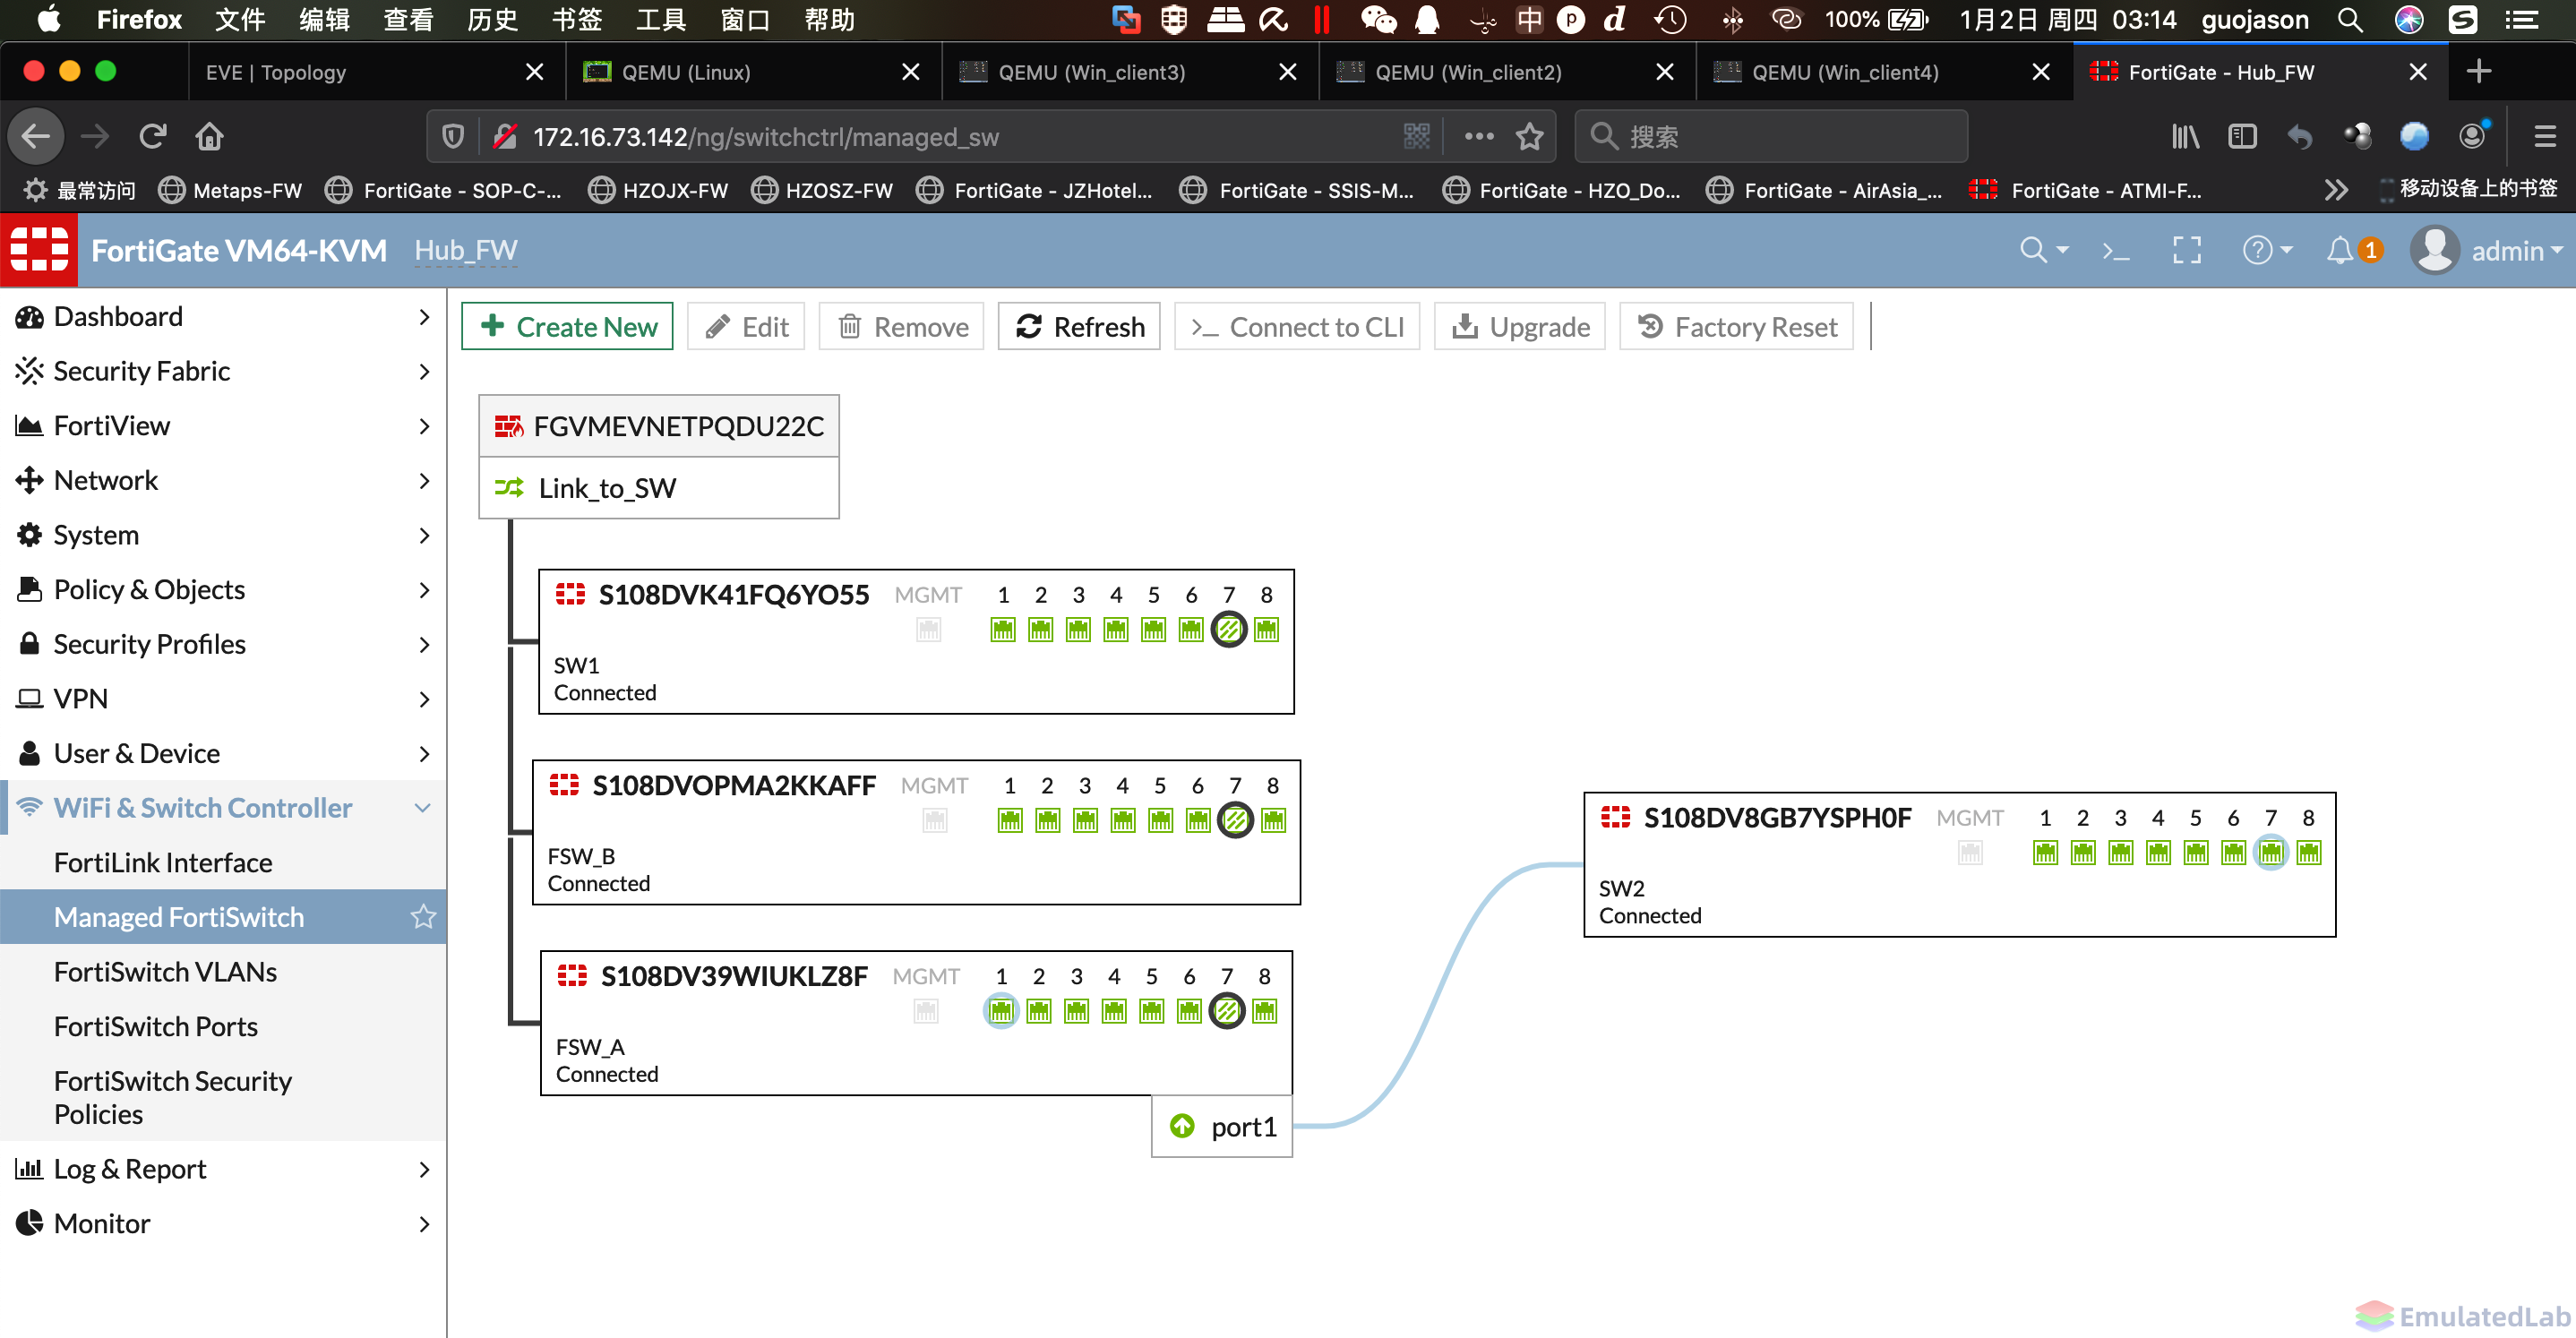The image size is (2576, 1338).
Task: Click port 1 on switch SW2
Action: point(2045,853)
